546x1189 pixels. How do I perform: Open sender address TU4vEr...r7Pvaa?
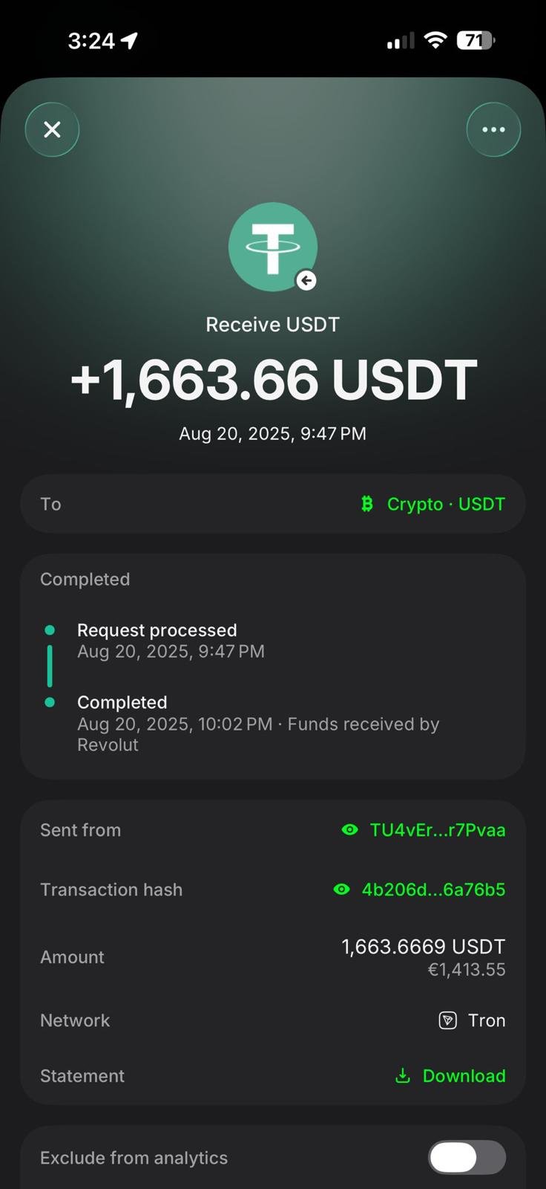click(437, 830)
